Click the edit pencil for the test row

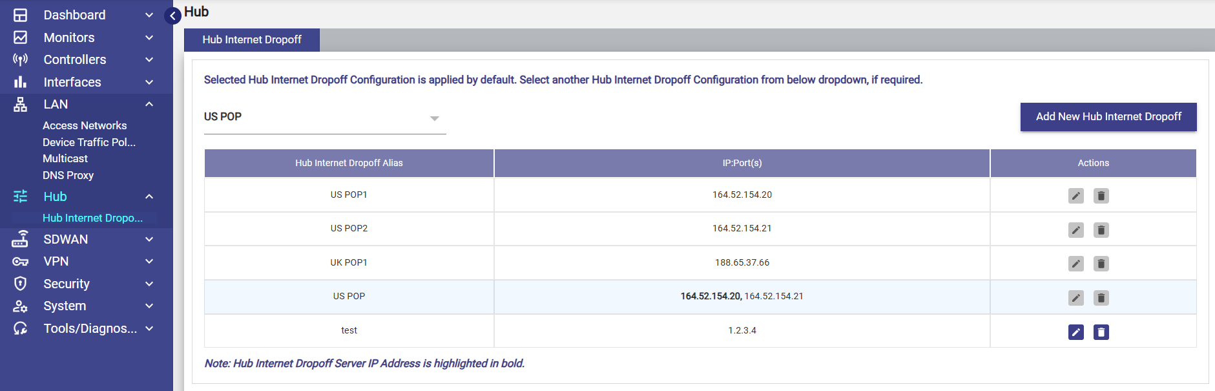click(x=1075, y=332)
